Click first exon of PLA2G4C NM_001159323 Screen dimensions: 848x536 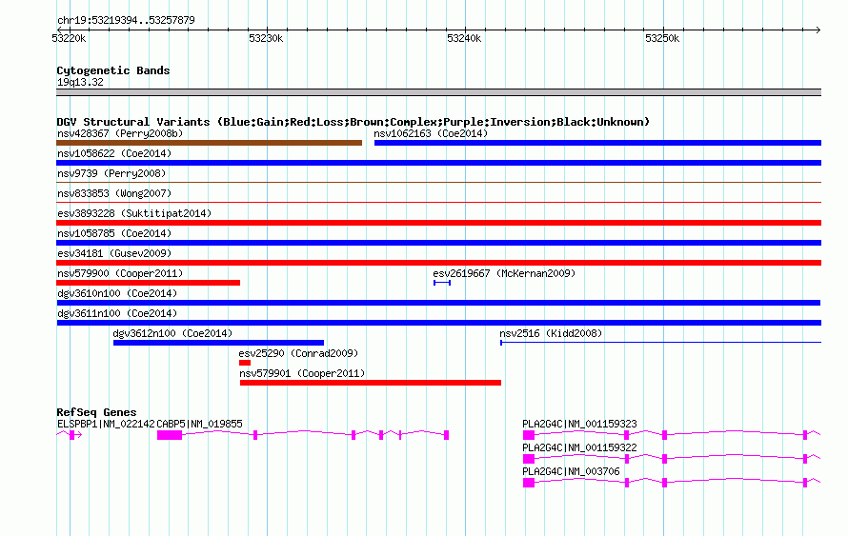click(529, 435)
